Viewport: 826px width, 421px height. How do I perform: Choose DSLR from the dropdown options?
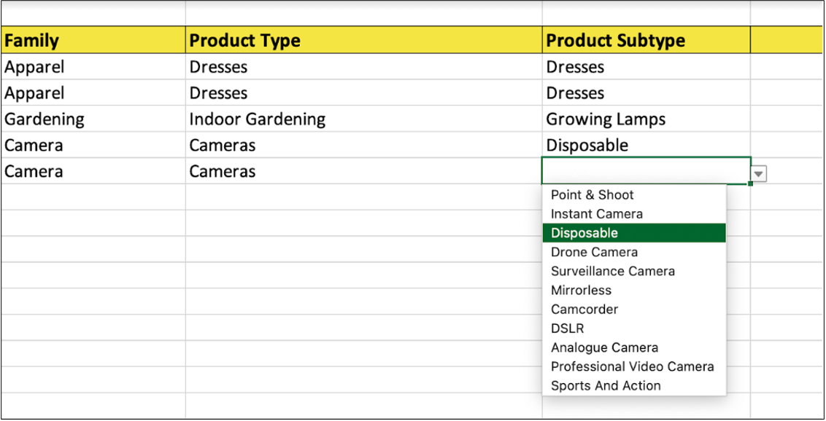click(x=567, y=328)
